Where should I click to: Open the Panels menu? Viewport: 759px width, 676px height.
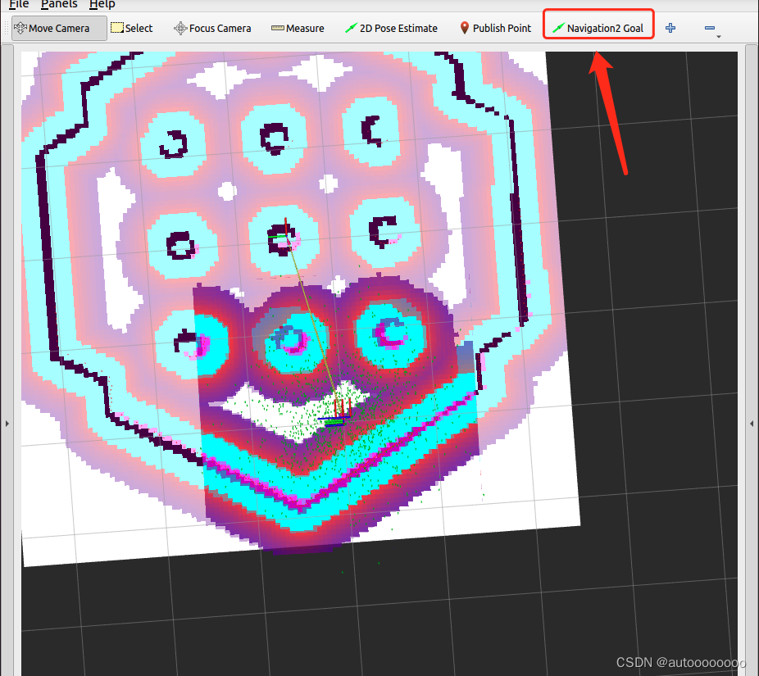coord(59,4)
